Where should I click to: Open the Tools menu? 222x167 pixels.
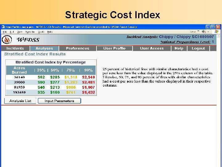[41, 32]
